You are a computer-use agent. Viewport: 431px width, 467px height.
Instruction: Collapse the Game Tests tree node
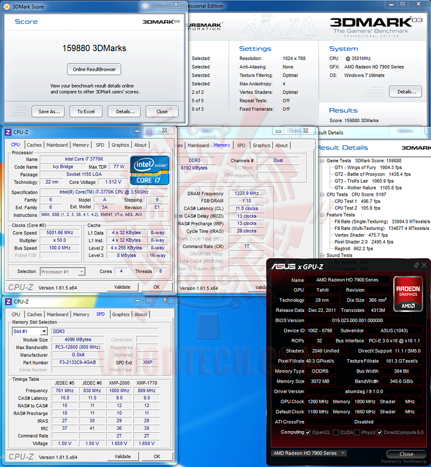click(x=322, y=161)
